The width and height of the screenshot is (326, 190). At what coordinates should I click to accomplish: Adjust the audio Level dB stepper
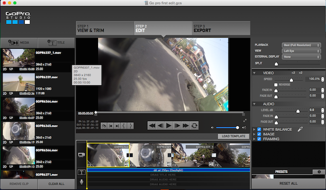pyautogui.click(x=323, y=110)
